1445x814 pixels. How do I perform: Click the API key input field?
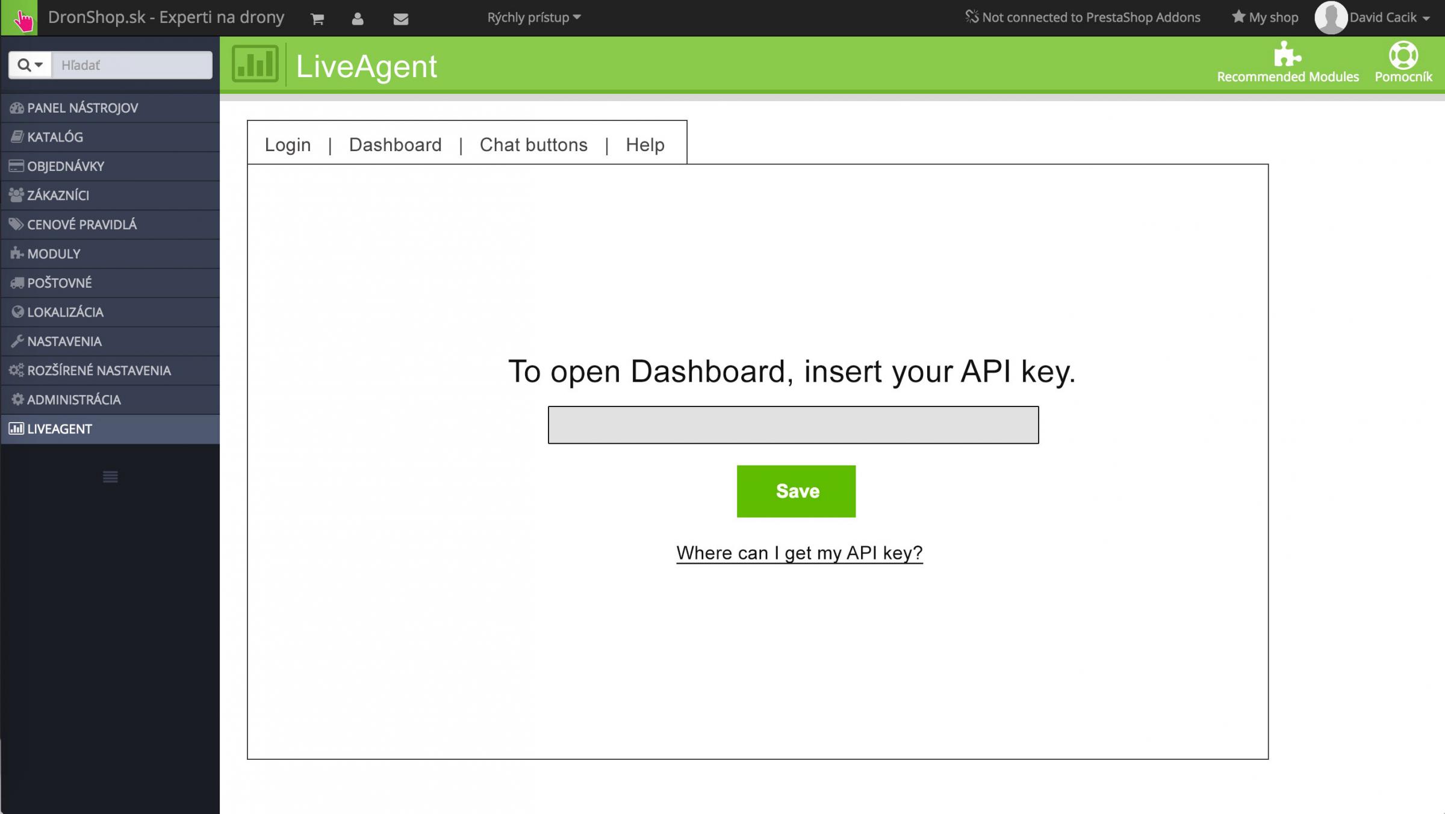click(x=793, y=425)
